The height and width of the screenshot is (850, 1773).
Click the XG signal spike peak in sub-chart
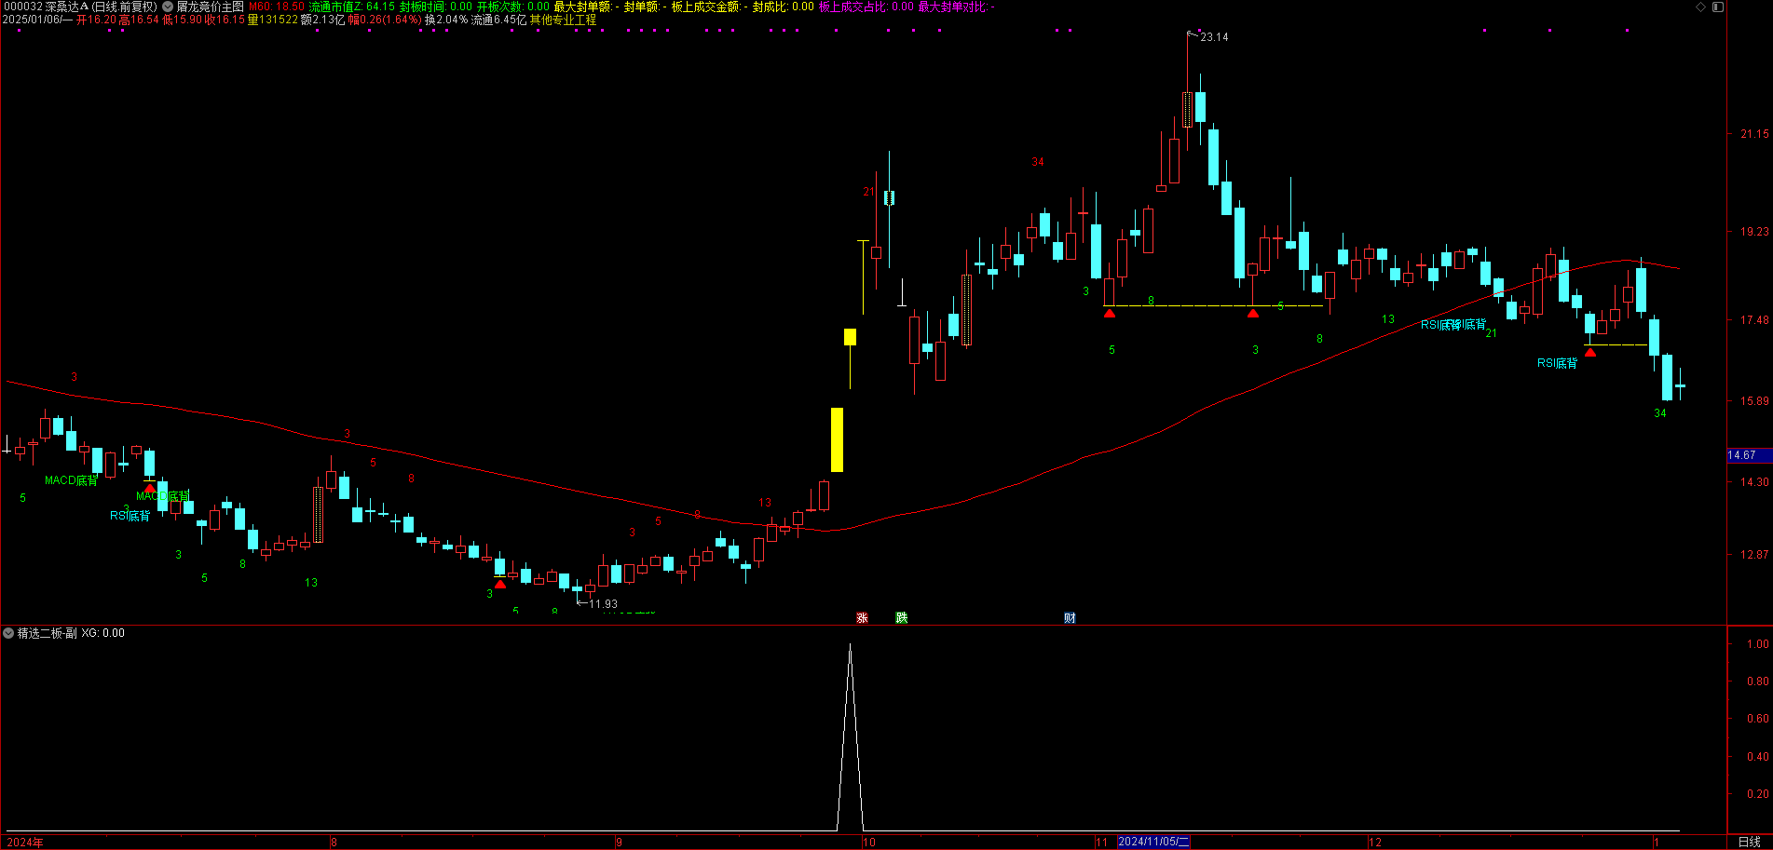(850, 645)
